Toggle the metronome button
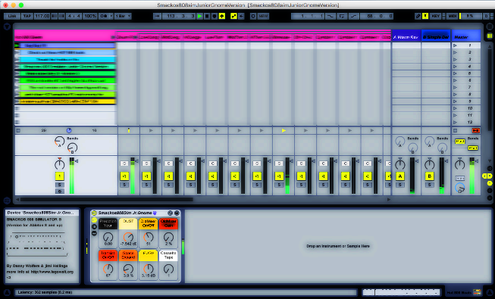The width and height of the screenshot is (495, 299). 103,16
